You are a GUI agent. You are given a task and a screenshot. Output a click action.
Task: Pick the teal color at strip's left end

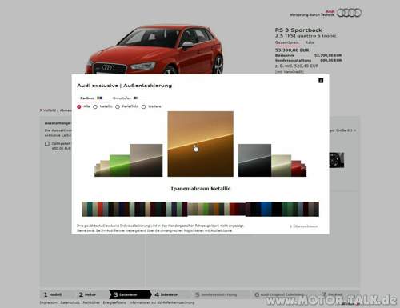tap(90, 209)
